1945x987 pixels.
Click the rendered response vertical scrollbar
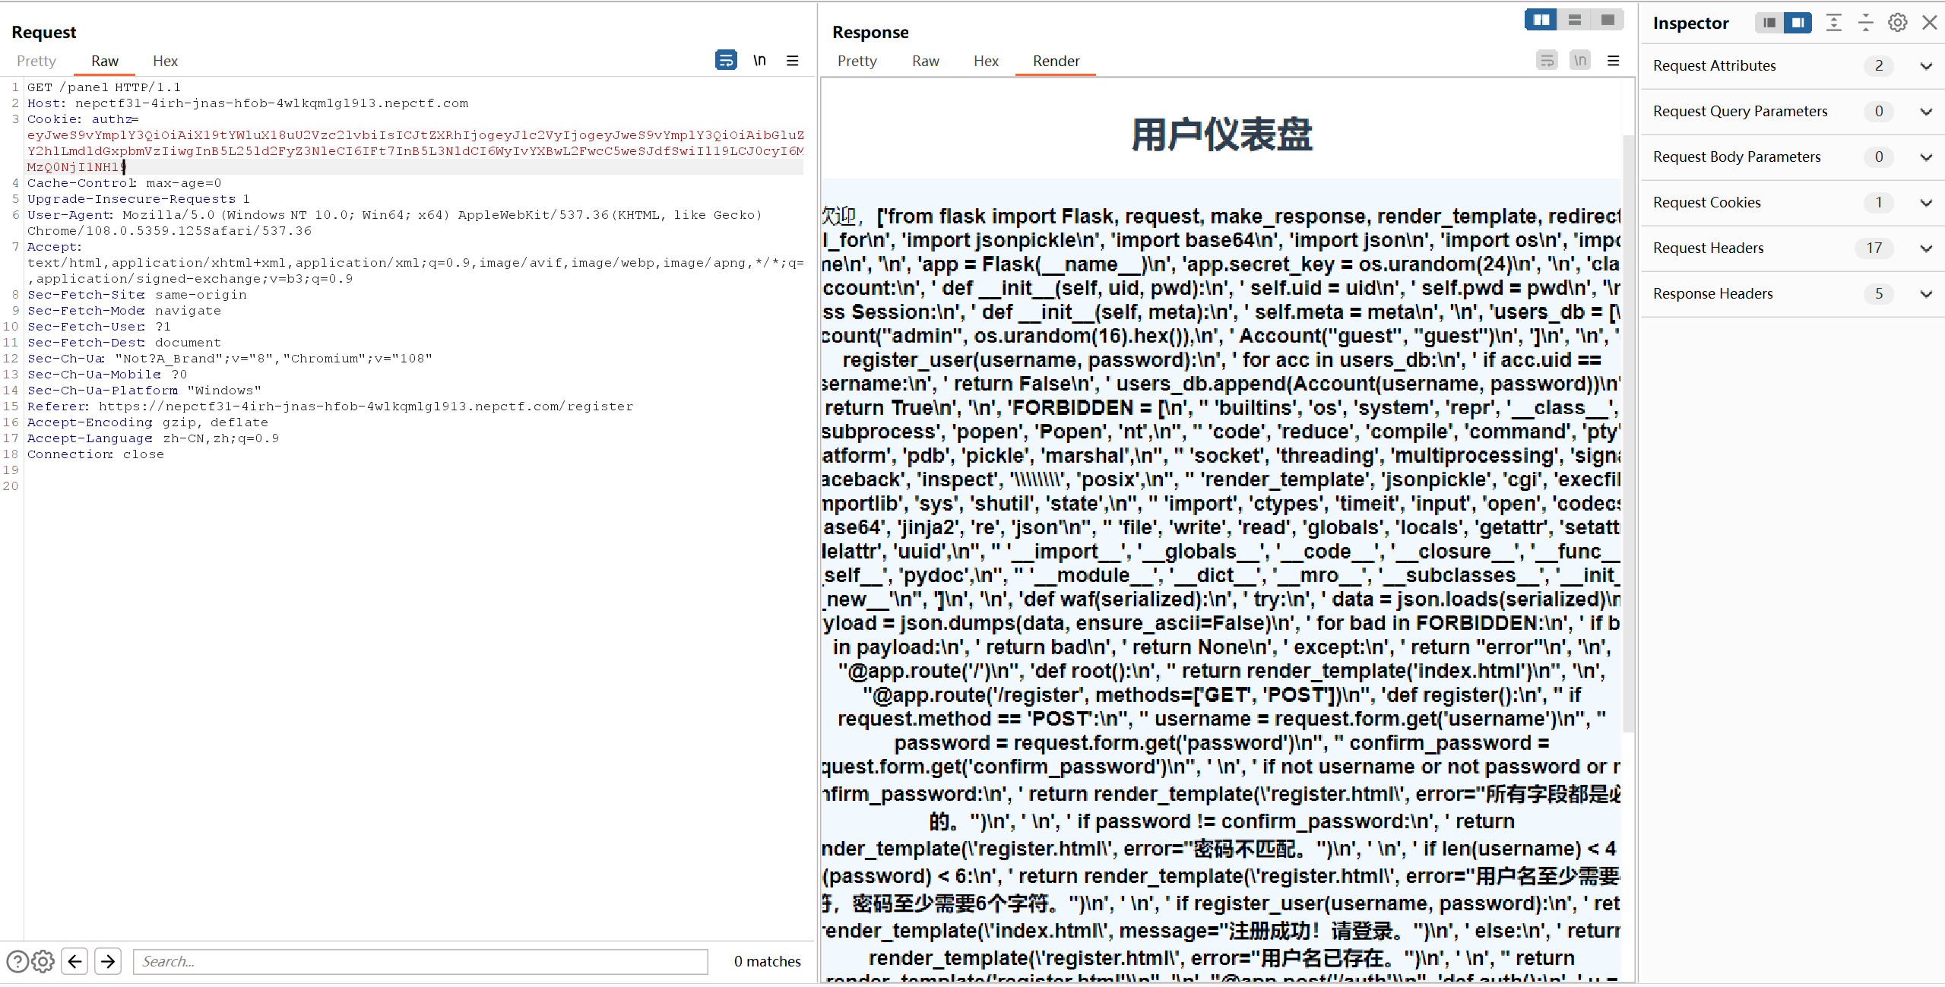[1628, 433]
